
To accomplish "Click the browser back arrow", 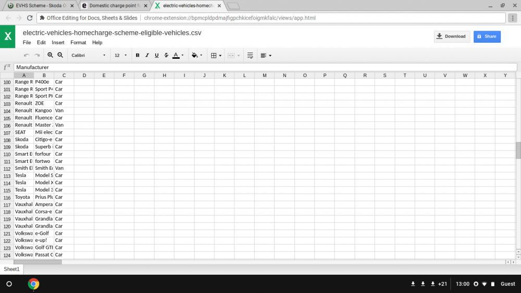I will 8,18.
